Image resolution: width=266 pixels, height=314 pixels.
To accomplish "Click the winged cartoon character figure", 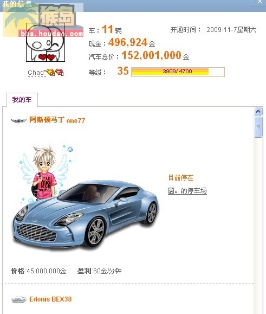I will click(45, 172).
